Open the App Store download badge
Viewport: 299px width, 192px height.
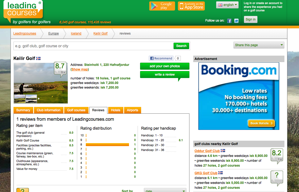pyautogui.click(x=191, y=6)
